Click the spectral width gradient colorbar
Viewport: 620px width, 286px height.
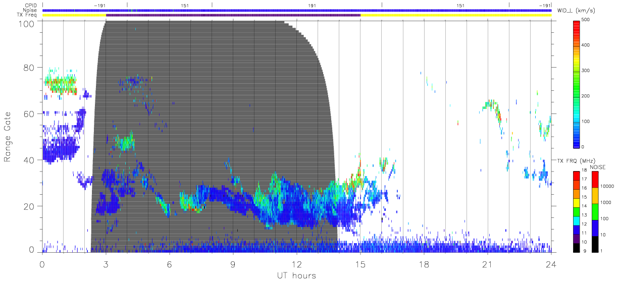[x=577, y=83]
